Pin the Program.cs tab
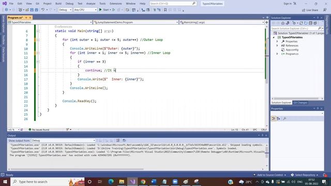This screenshot has width=331, height=186. 26,18
